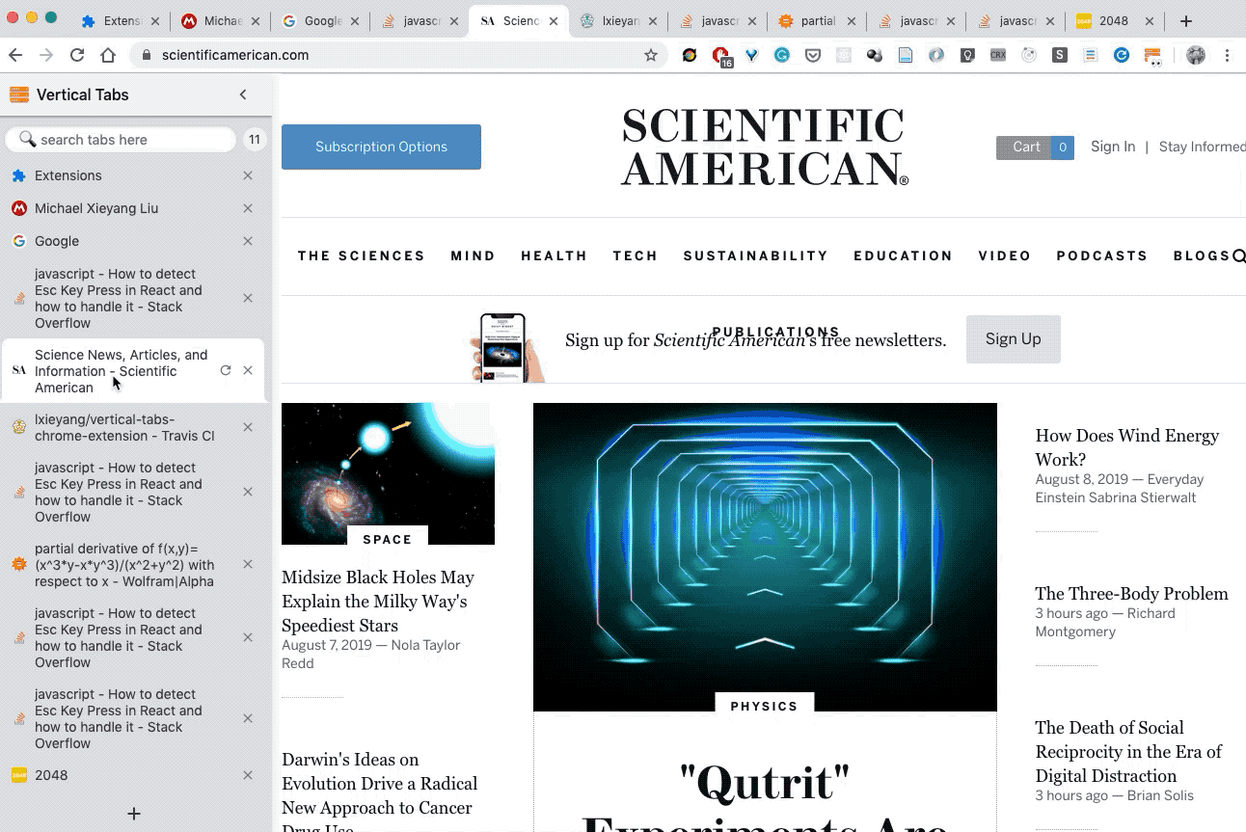Switch to the Michael tab in strip

222,21
